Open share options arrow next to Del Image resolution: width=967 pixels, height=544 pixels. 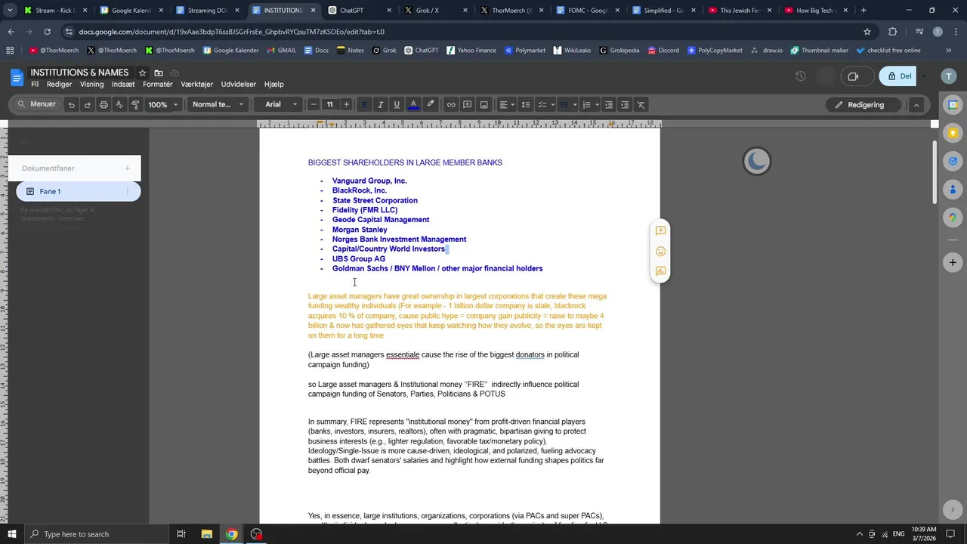coord(924,76)
